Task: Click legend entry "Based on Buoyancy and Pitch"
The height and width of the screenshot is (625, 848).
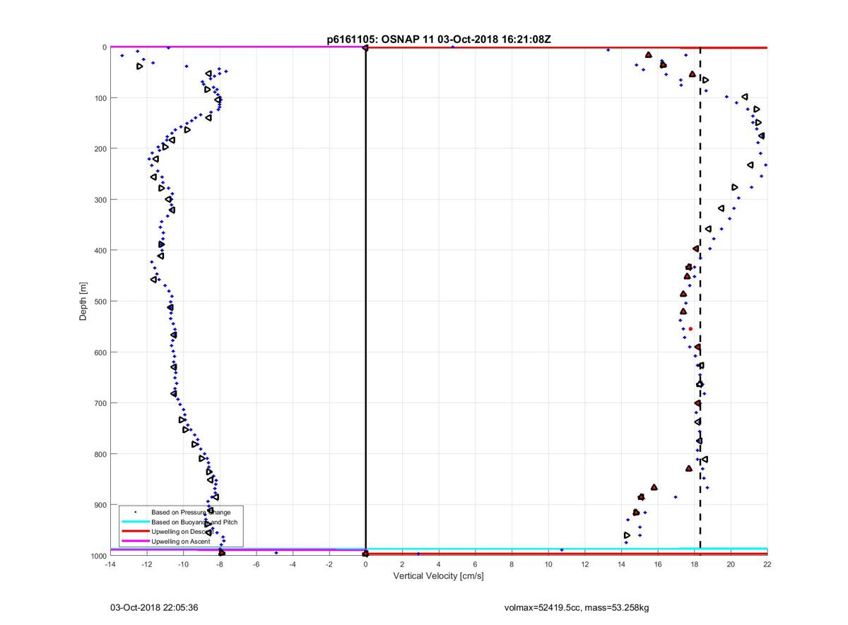Action: tap(194, 522)
